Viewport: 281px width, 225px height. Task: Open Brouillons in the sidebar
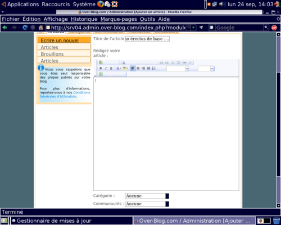click(x=64, y=54)
